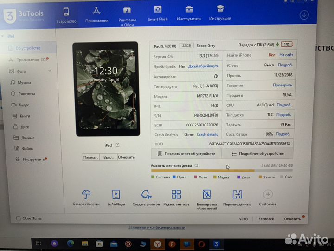Click Проверить link for Гарантия
This screenshot has width=334, height=251.
click(x=283, y=85)
